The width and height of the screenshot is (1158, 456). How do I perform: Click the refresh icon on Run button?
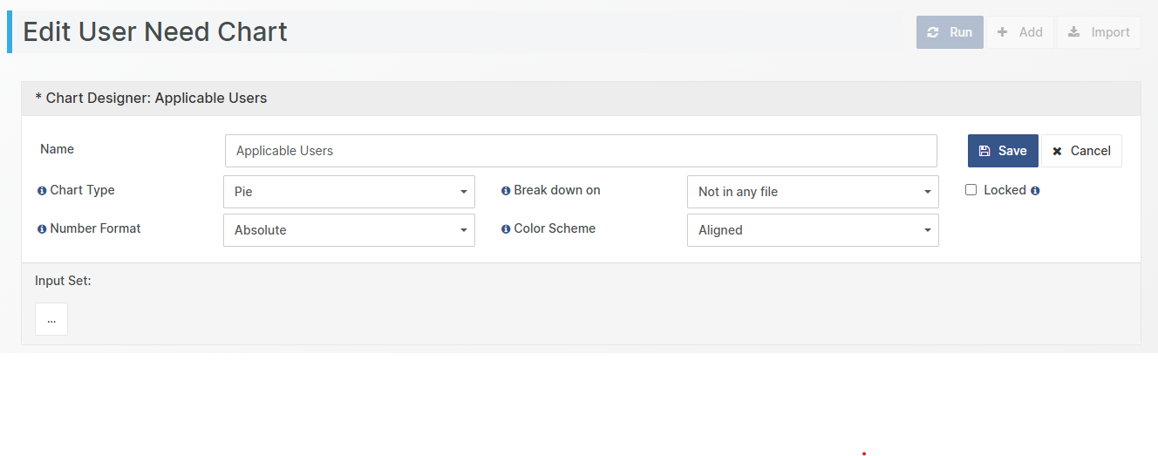pos(933,32)
